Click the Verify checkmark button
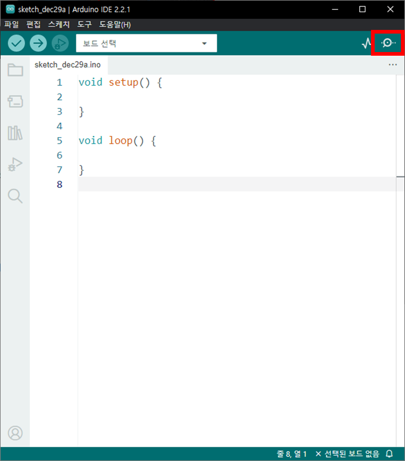The image size is (405, 461). (16, 43)
